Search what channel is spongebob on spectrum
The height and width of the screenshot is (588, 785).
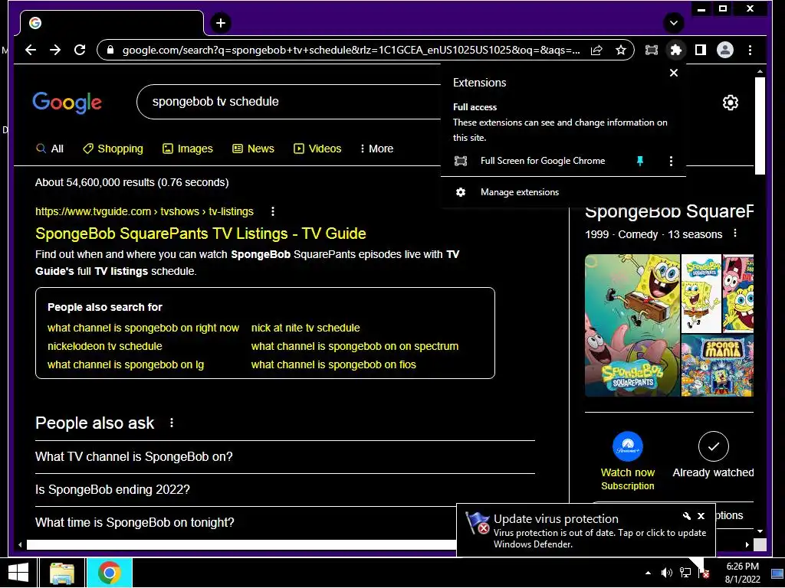pyautogui.click(x=354, y=346)
